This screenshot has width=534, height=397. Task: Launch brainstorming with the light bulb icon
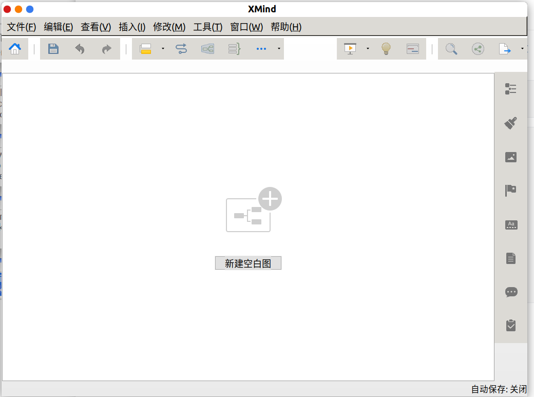(x=386, y=49)
